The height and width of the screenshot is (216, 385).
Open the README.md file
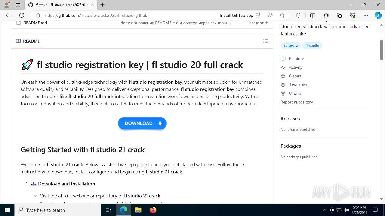click(35, 23)
